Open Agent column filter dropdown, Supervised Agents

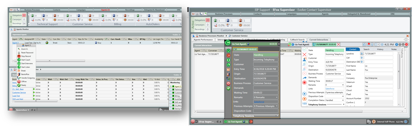(21, 39)
